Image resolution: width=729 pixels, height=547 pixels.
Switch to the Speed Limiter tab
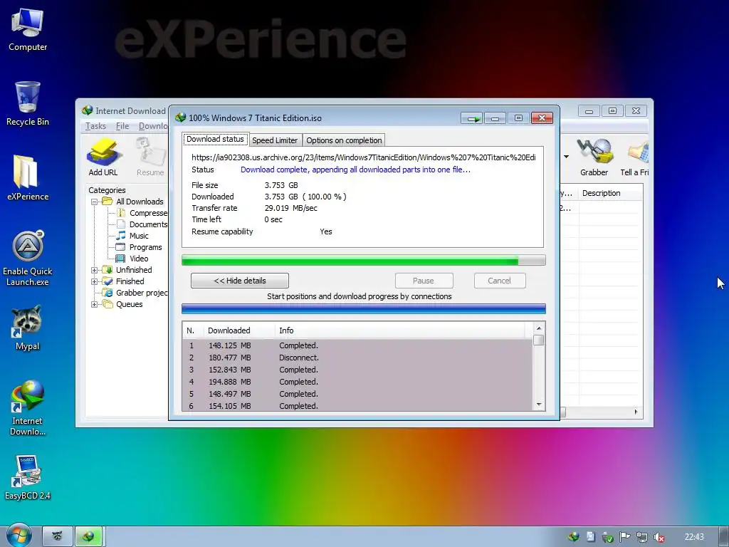pyautogui.click(x=275, y=140)
